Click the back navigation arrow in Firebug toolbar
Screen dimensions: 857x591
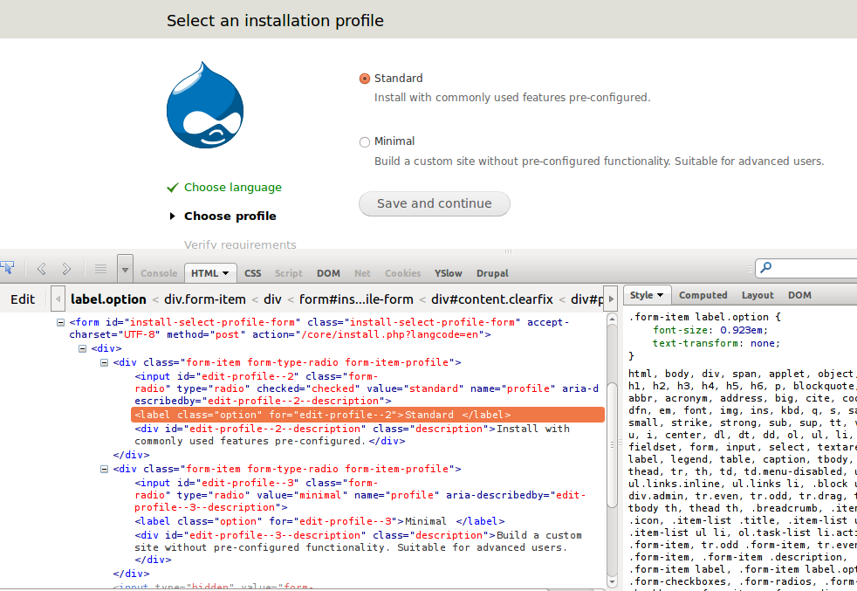[40, 268]
